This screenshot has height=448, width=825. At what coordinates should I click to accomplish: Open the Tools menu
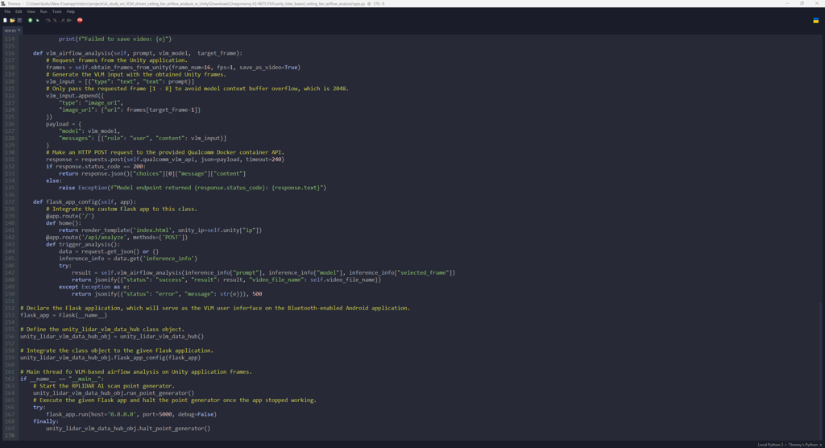click(x=57, y=11)
